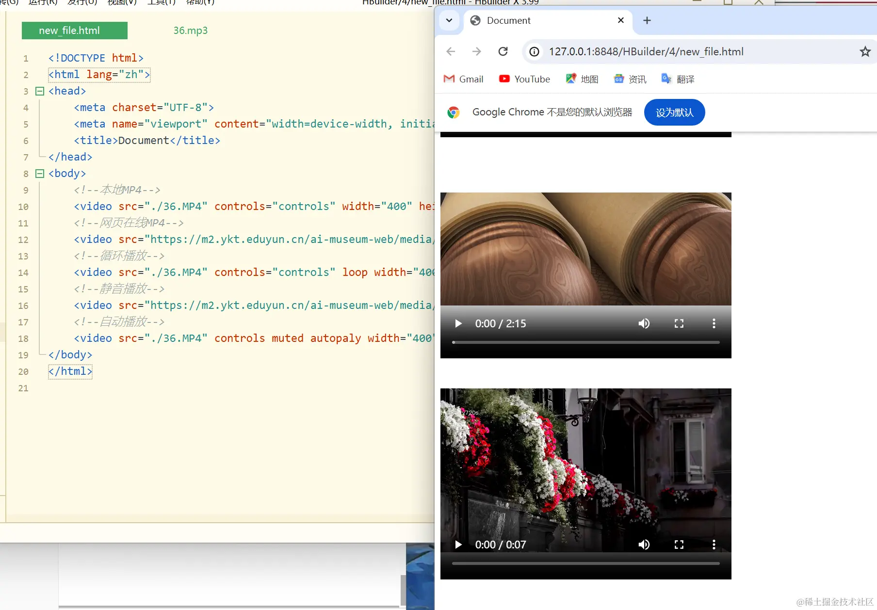Close the Document tab in Chrome
Viewport: 877px width, 610px height.
click(x=621, y=20)
